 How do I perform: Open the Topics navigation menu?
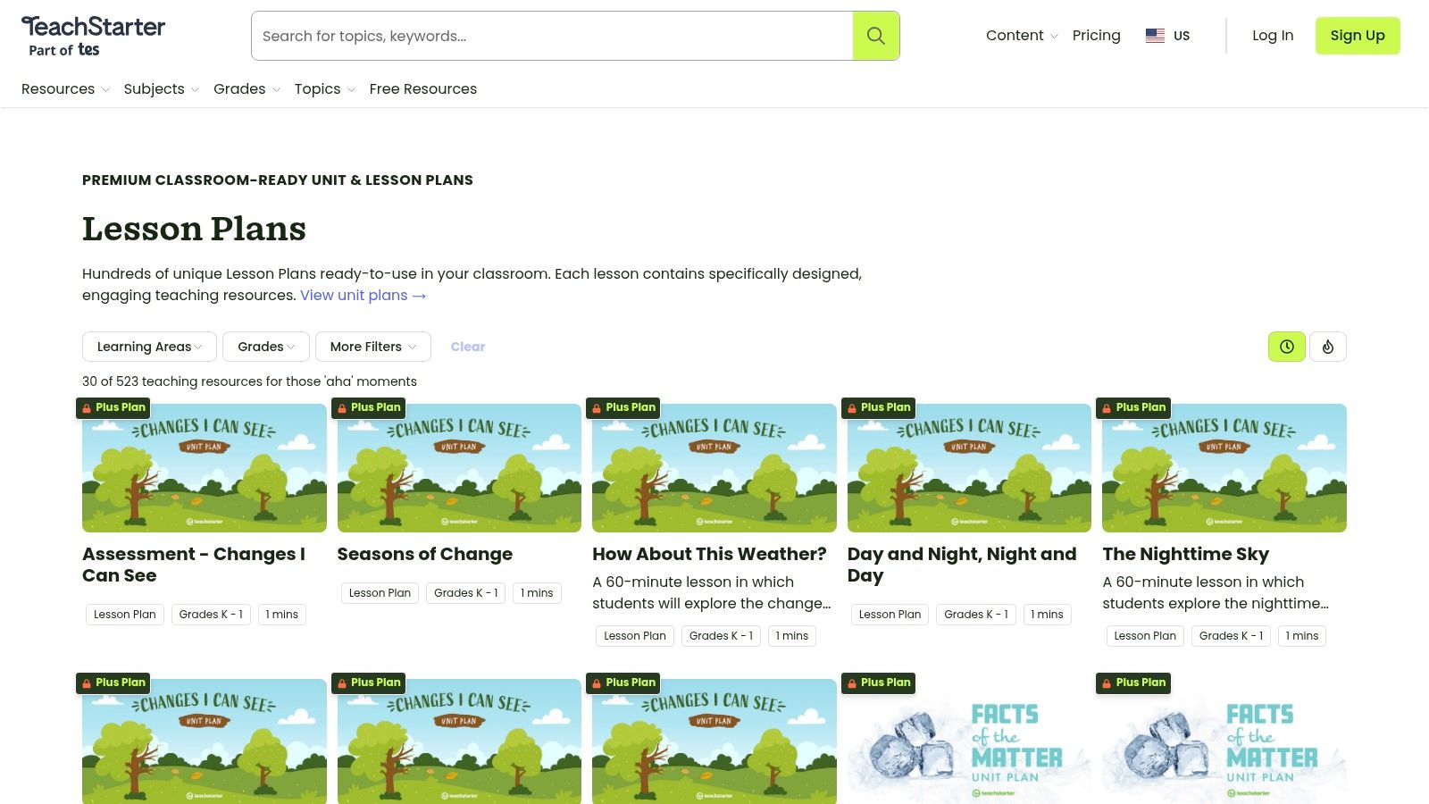(x=325, y=89)
